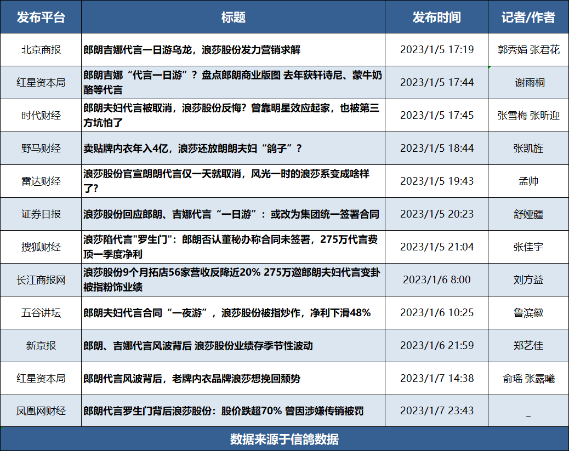
Task: Select the author cell 舒娅疆
Action: click(528, 214)
